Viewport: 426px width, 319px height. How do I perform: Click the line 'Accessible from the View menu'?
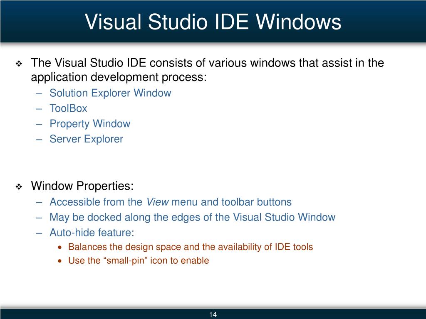(x=171, y=202)
